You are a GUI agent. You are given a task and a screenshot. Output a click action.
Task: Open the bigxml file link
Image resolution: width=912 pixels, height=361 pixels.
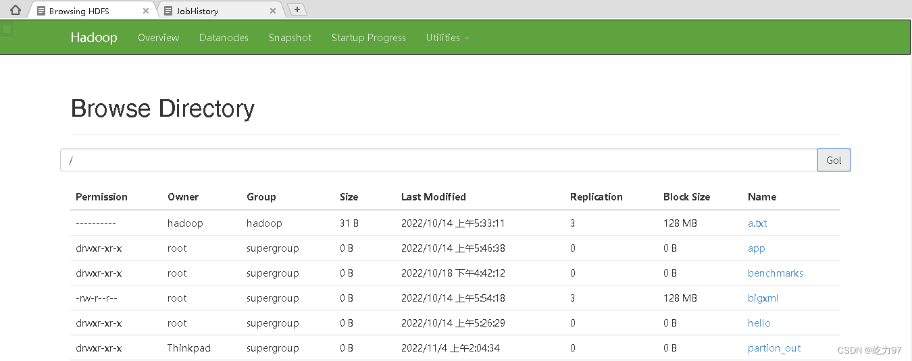tap(763, 298)
